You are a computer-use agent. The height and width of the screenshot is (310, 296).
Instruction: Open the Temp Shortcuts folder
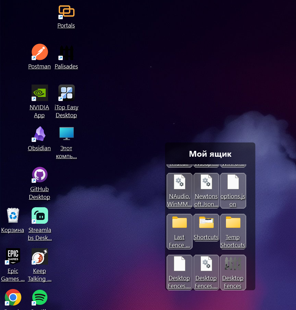(x=233, y=232)
